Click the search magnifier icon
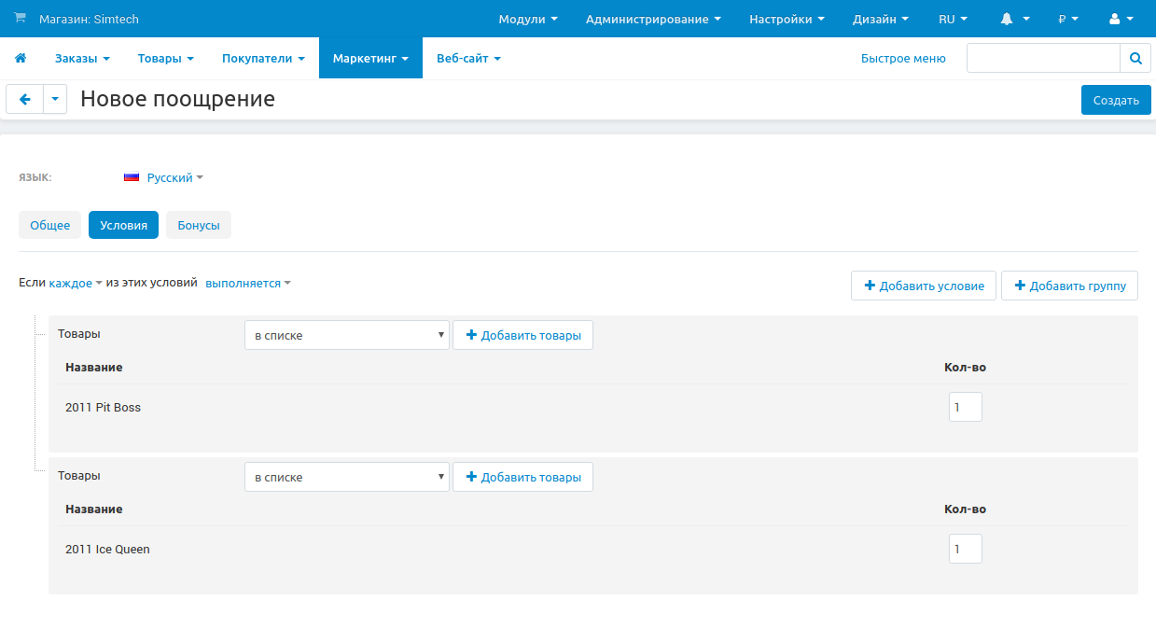Viewport: 1156px width, 642px height. click(x=1135, y=58)
